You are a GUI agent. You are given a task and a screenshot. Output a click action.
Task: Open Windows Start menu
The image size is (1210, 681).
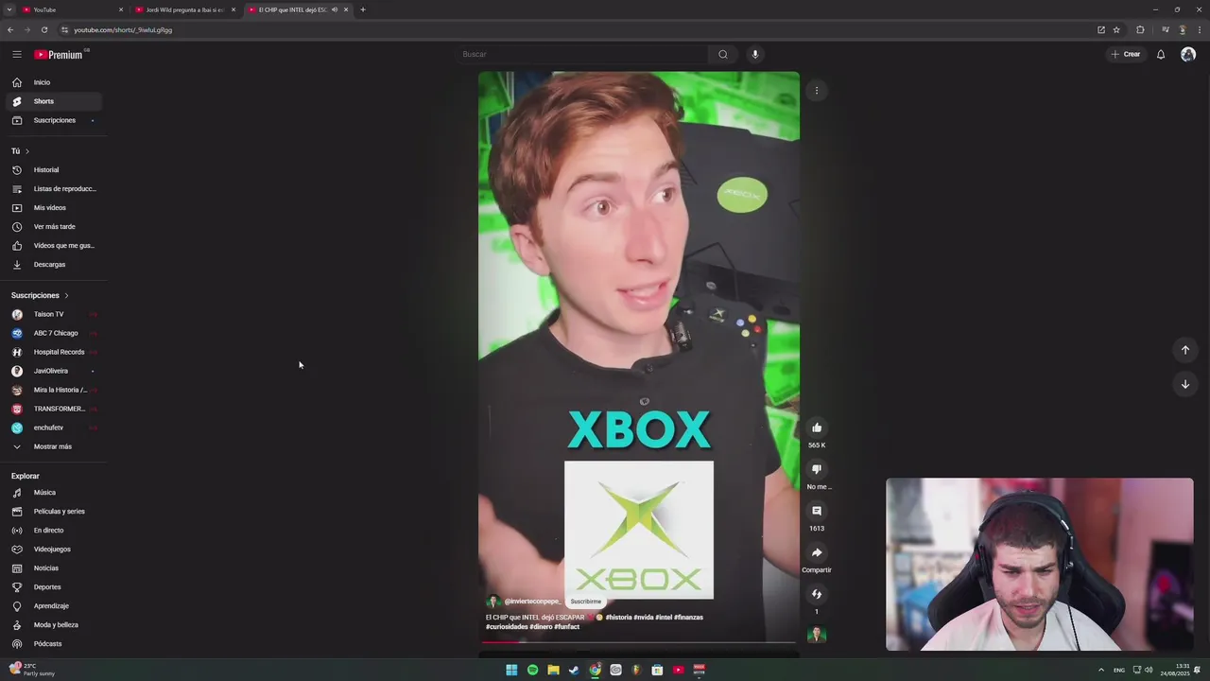point(511,670)
